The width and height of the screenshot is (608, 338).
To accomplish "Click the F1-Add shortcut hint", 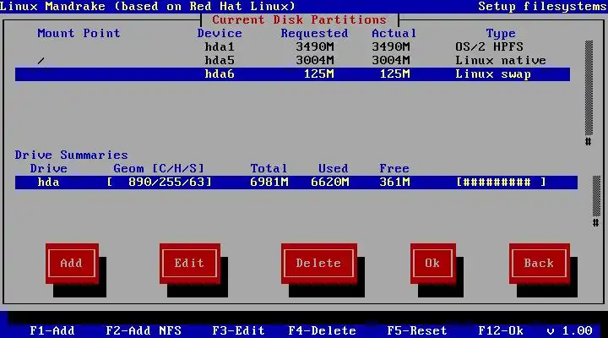I will (x=52, y=330).
